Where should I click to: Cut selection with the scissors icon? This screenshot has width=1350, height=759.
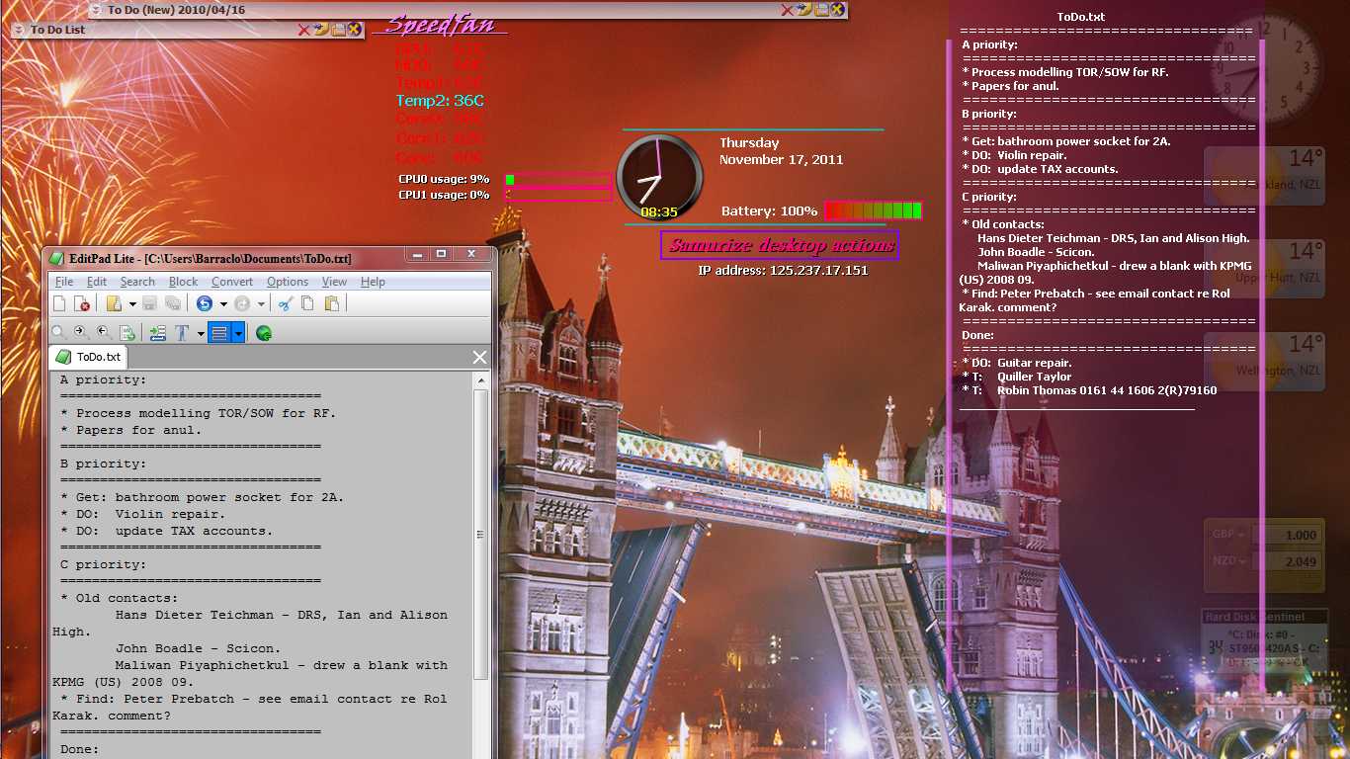(285, 303)
